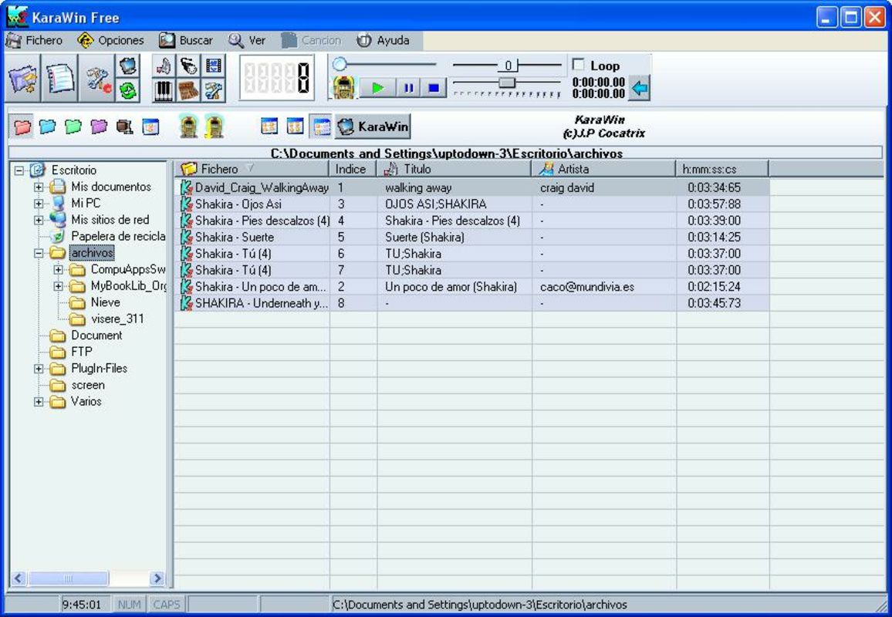Click the KaraWin button
The image size is (892, 617).
373,126
